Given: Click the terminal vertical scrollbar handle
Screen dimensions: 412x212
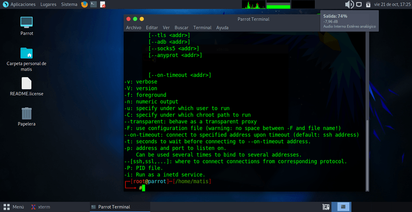Looking at the screenshot, I should pos(367,155).
